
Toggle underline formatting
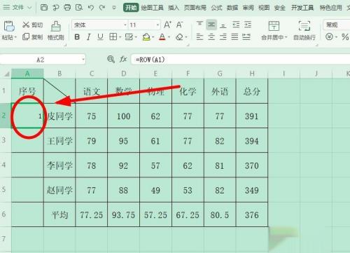coord(100,37)
